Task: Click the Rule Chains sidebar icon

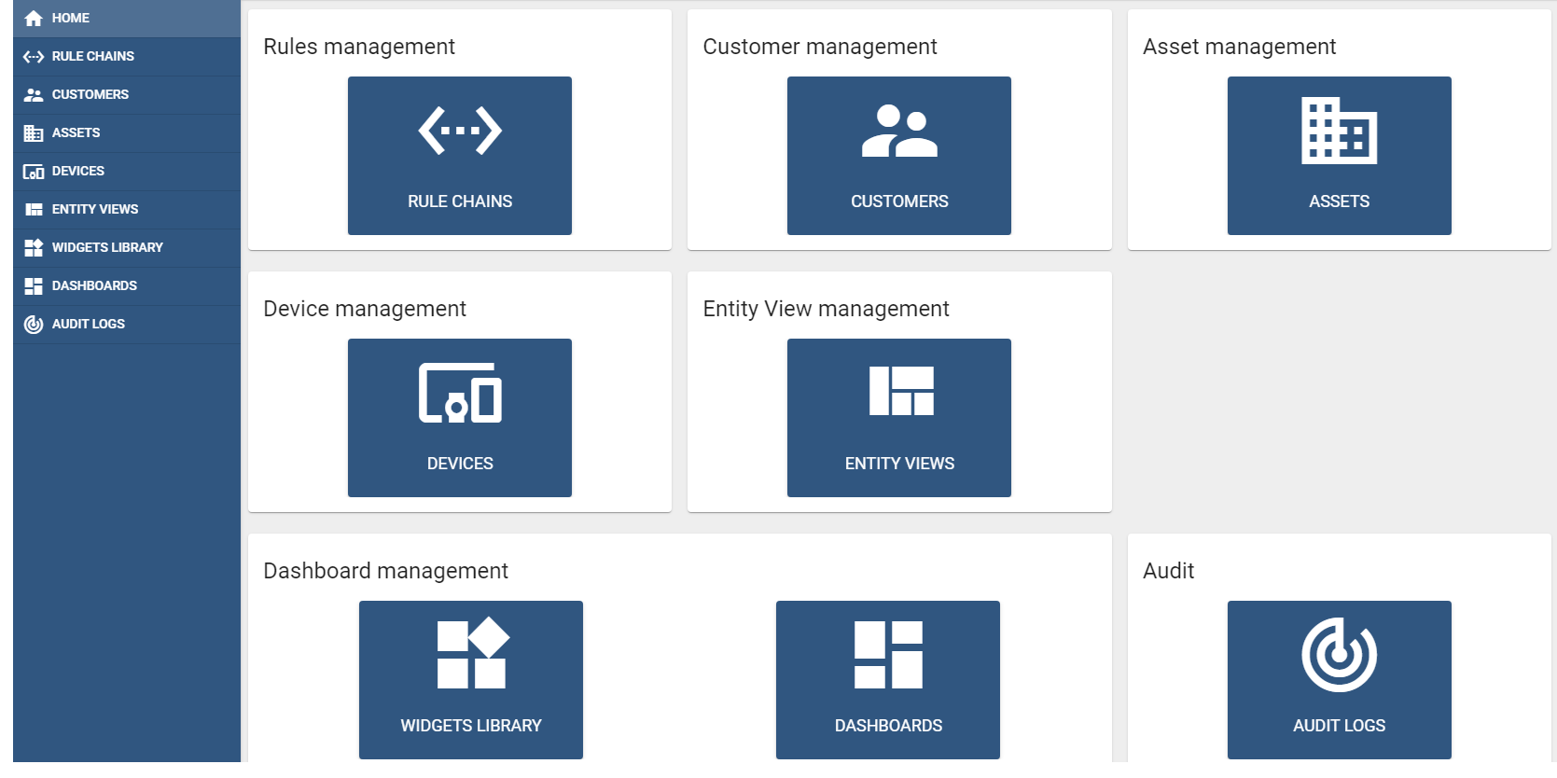Action: [x=34, y=57]
